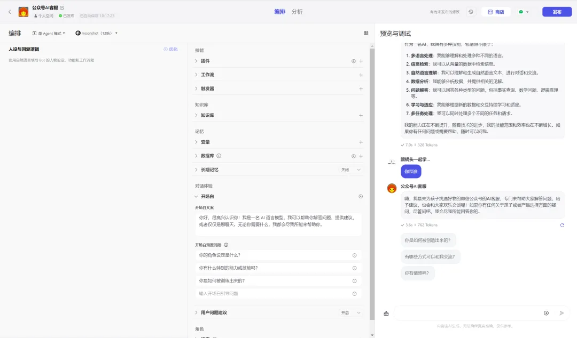Open the 单 Agent 模式 dropdown

coord(49,33)
